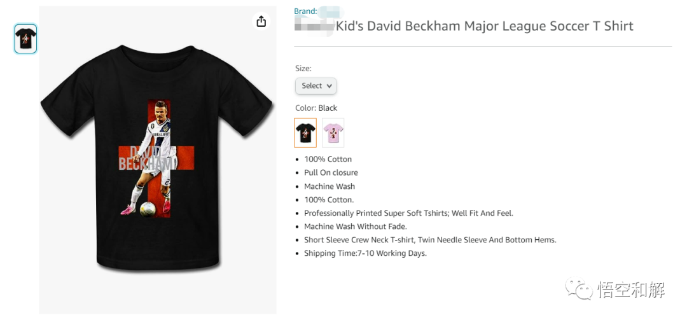Click the Kid's David Beckham product title
Image resolution: width=687 pixels, height=320 pixels.
[x=484, y=26]
